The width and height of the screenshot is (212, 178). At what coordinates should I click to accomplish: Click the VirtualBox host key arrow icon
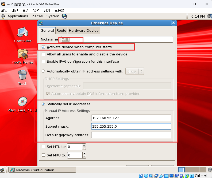(192, 176)
